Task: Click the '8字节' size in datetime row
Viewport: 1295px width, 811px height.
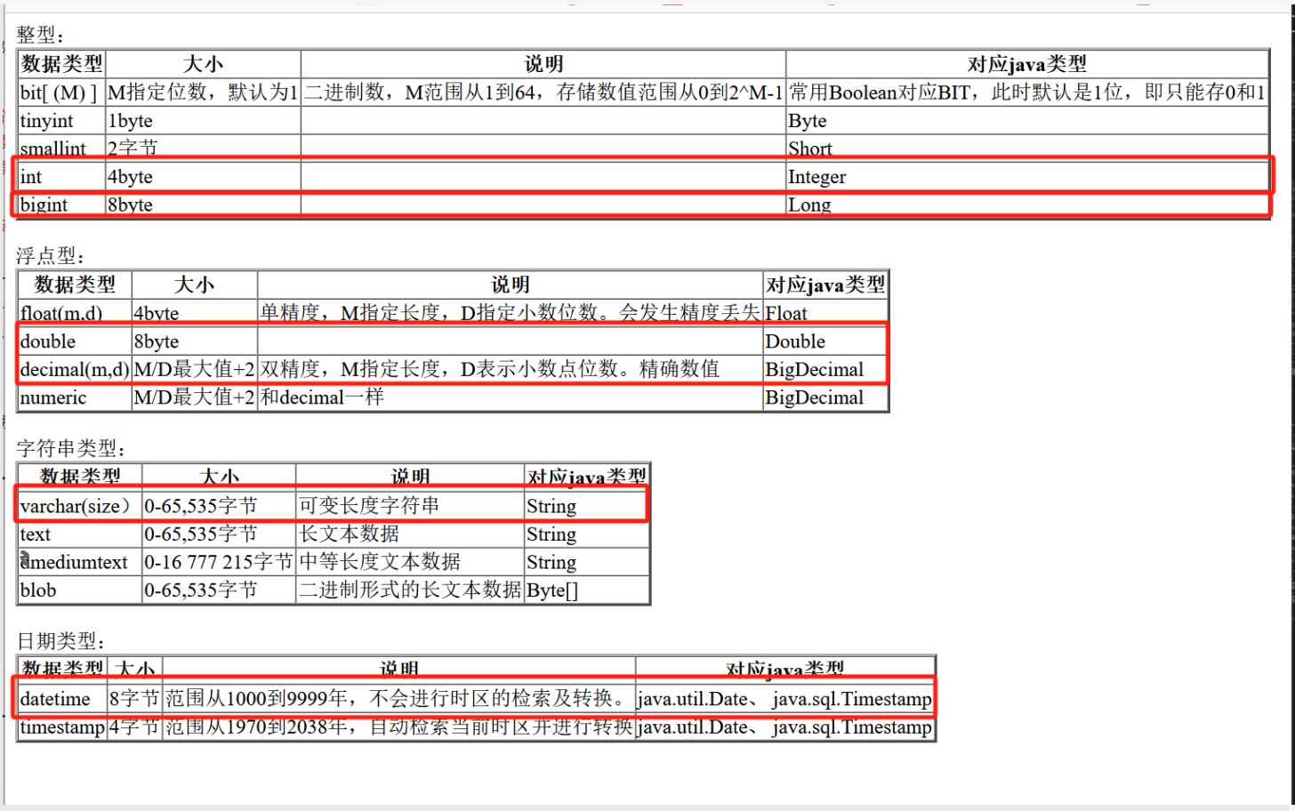Action: [x=134, y=699]
